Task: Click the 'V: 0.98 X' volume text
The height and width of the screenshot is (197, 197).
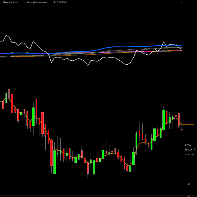Action: 190,150
